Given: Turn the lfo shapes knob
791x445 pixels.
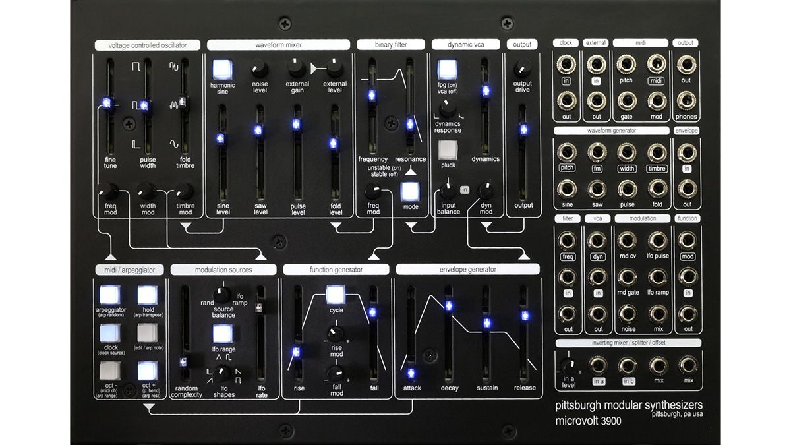Looking at the screenshot, I should pos(222,372).
